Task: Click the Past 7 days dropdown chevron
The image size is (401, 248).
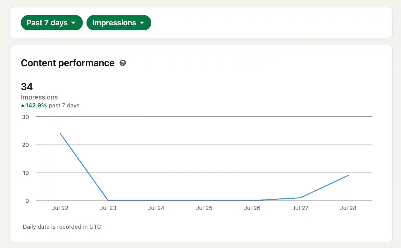Action: 74,23
